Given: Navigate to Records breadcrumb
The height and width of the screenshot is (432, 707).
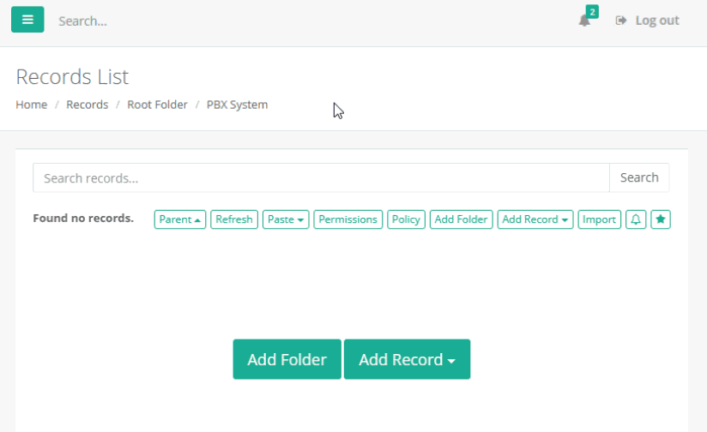Looking at the screenshot, I should coord(87,105).
